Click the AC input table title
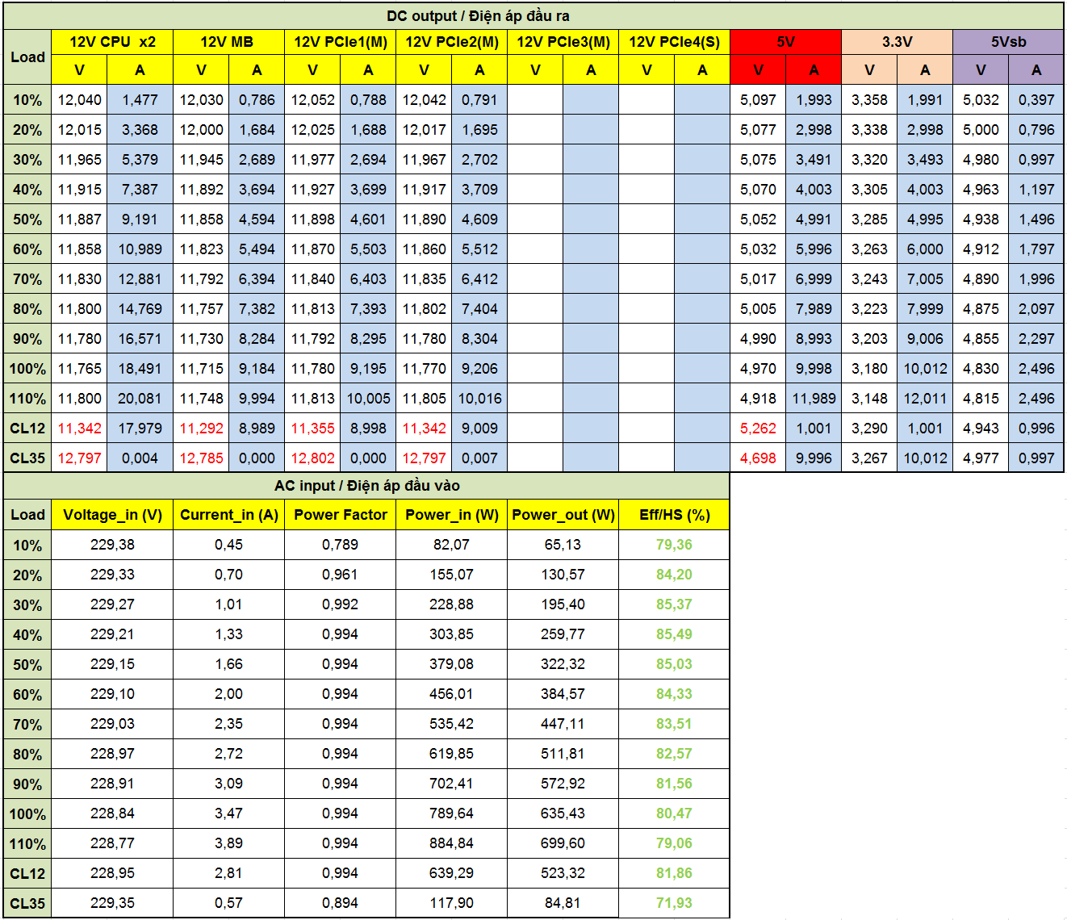1067x920 pixels. pos(366,486)
